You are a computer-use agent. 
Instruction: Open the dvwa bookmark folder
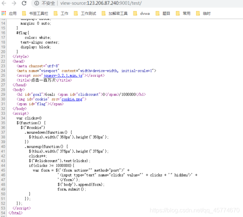pos(141,13)
